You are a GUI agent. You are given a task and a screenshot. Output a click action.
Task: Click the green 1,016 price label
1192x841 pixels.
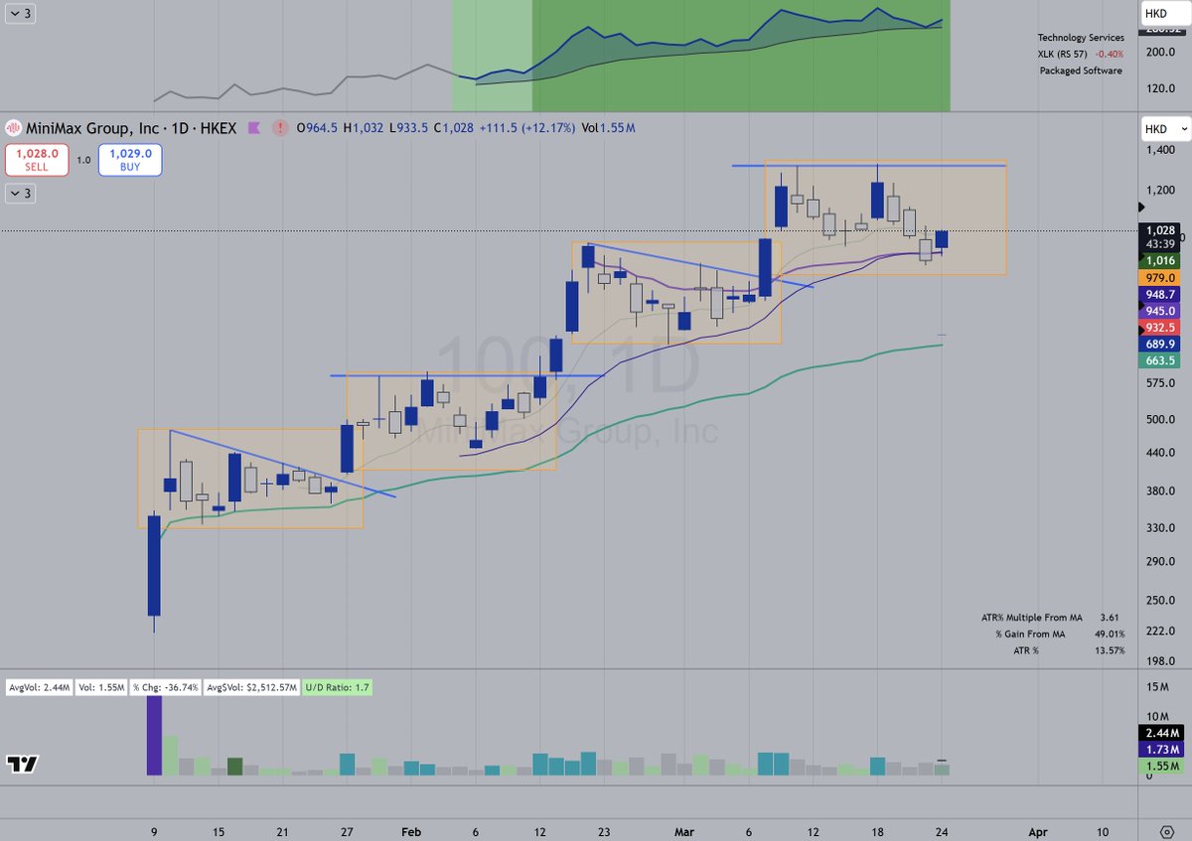tap(1158, 260)
